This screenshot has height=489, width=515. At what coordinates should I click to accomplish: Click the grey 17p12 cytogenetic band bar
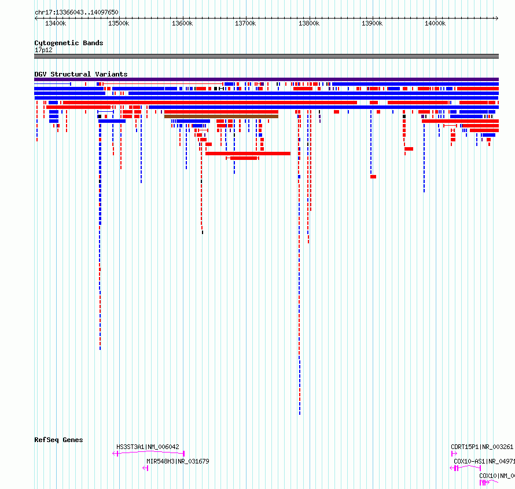click(x=266, y=56)
